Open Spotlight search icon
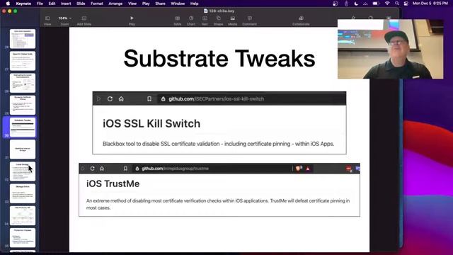Image resolution: width=453 pixels, height=255 pixels. pos(397,4)
